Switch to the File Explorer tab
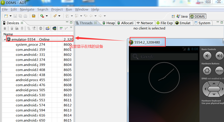Viewport: 224px width, 122px height. click(x=164, y=23)
